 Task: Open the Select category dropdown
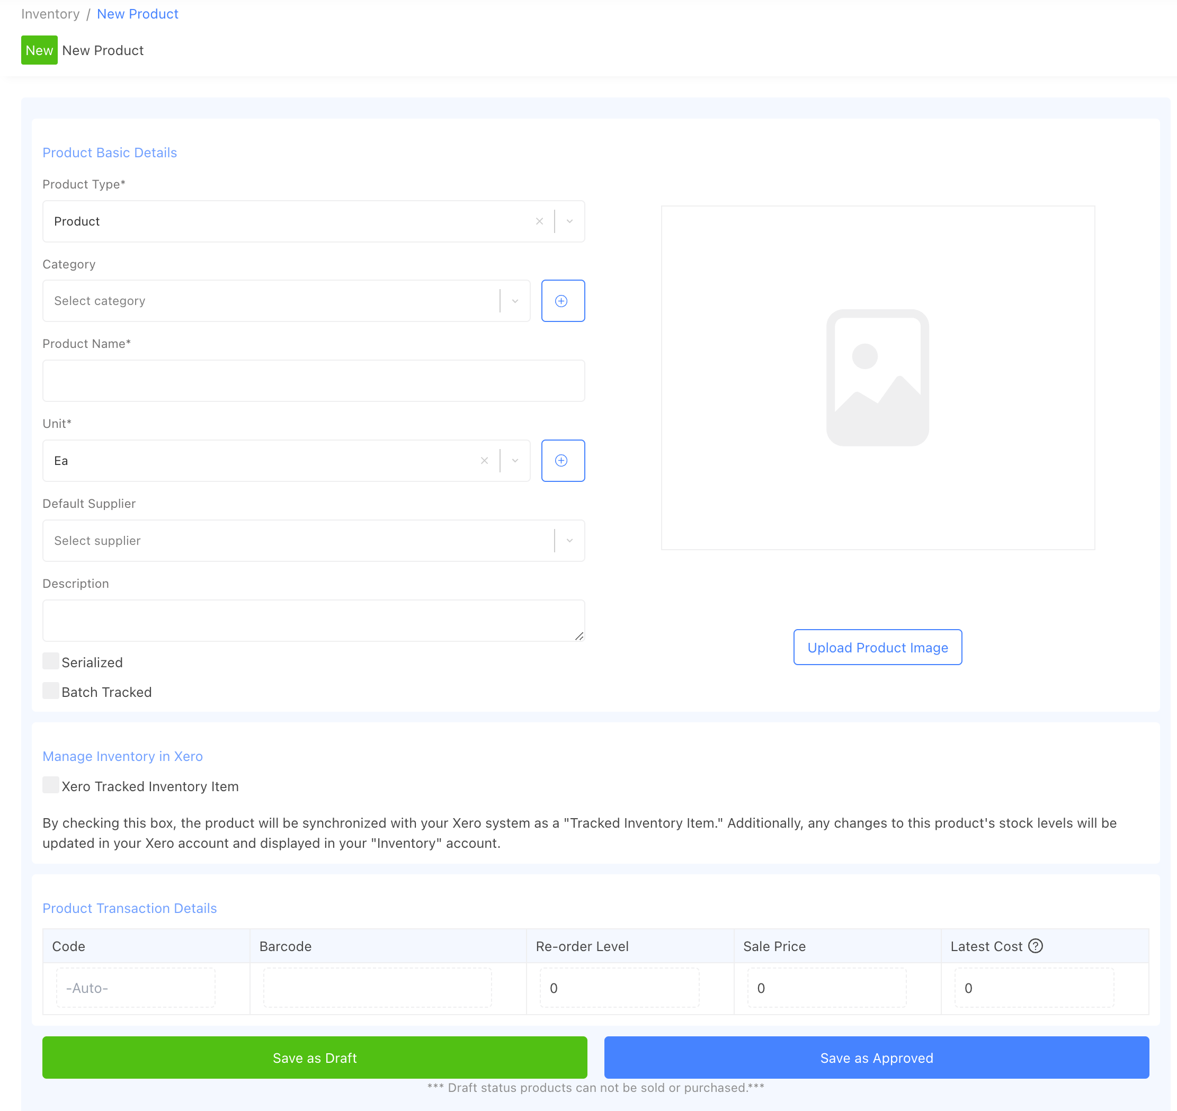(x=515, y=301)
